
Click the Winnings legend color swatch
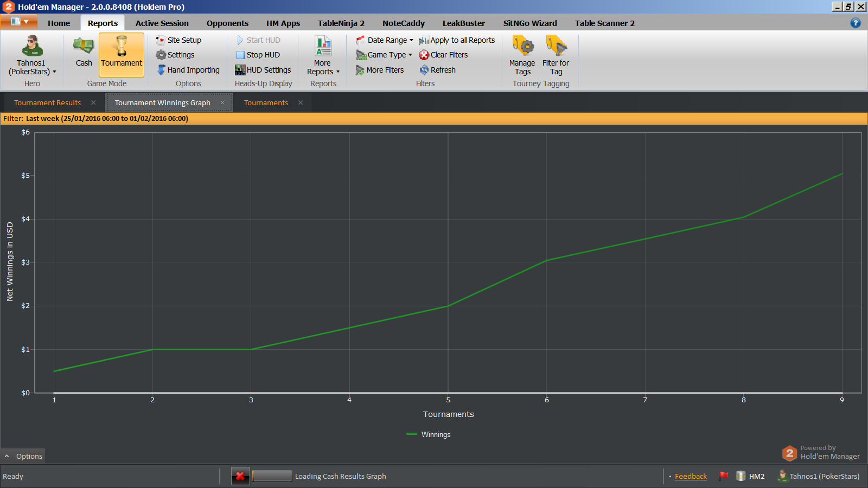point(412,434)
